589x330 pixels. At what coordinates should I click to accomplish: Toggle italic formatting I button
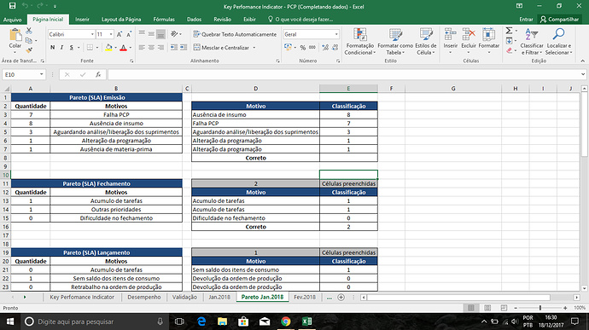tap(61, 47)
